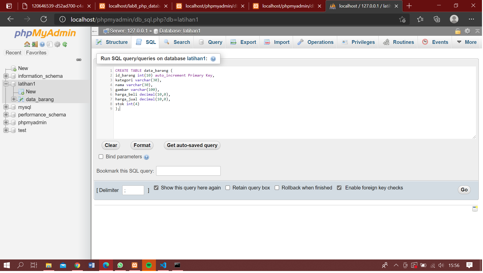Open navigation panel settings gear
The height and width of the screenshot is (273, 483).
click(x=57, y=44)
